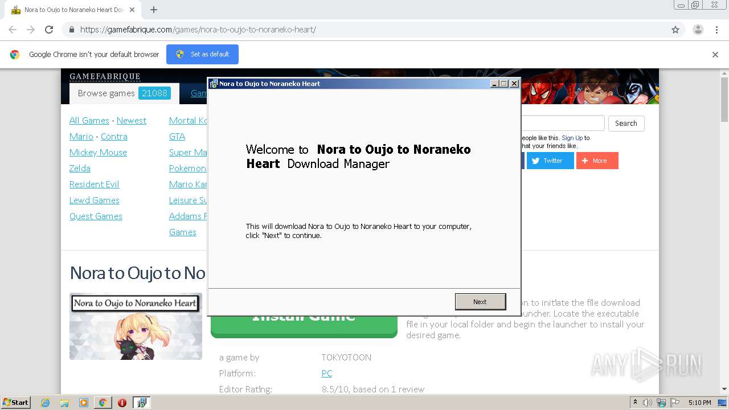
Task: Open the Lewd Games link
Action: (95, 200)
